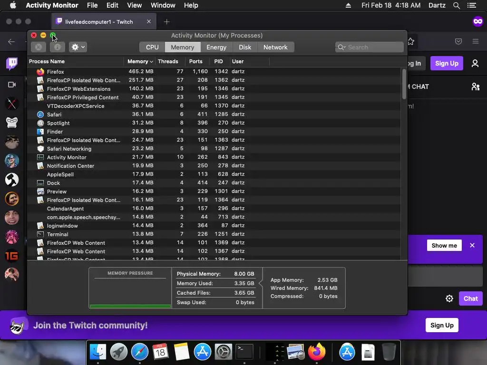
Task: Open the Trash in the Dock
Action: click(x=389, y=352)
